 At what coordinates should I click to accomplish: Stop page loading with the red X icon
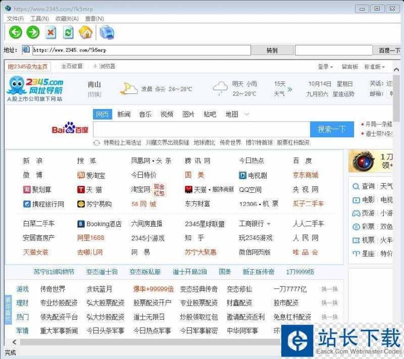tap(51, 32)
